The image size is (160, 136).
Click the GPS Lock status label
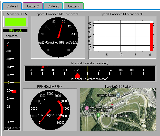15,30
